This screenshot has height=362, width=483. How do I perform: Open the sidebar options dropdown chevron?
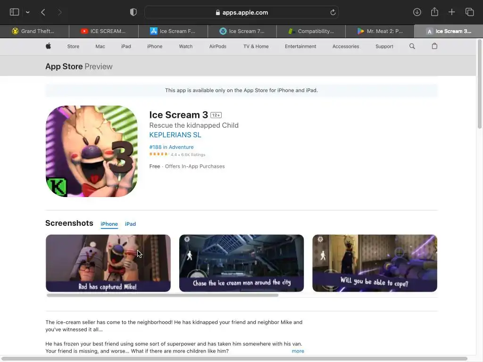tap(28, 12)
